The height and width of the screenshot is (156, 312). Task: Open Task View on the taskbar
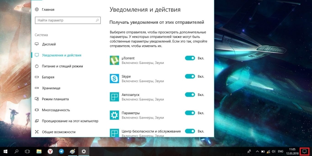[x=27, y=152]
